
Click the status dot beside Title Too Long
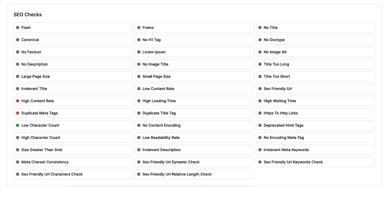pyautogui.click(x=260, y=64)
